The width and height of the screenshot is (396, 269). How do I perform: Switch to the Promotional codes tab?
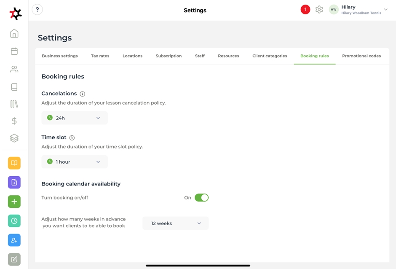click(x=361, y=56)
